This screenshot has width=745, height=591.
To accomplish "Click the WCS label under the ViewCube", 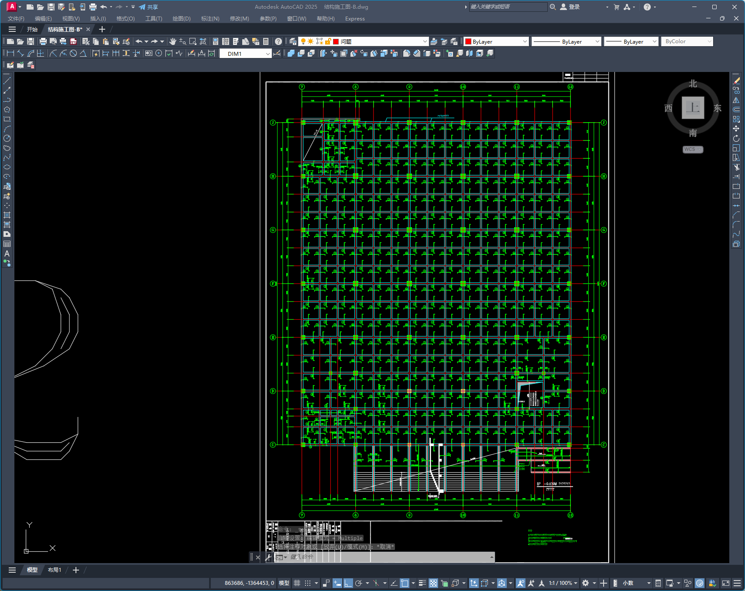I will pos(693,149).
